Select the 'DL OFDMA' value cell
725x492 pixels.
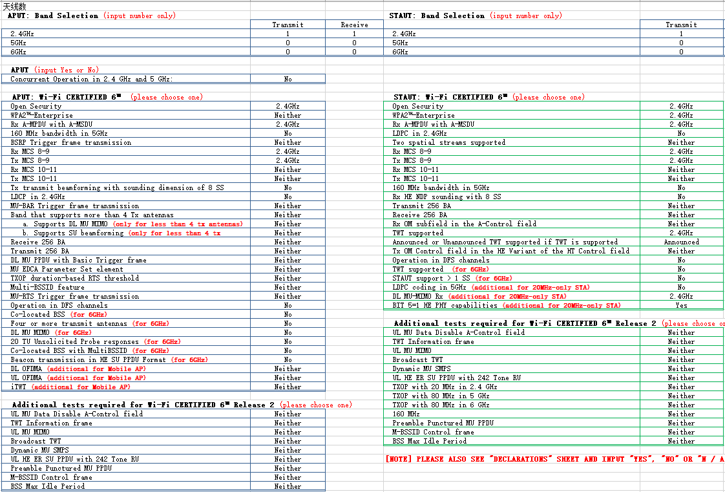[288, 369]
